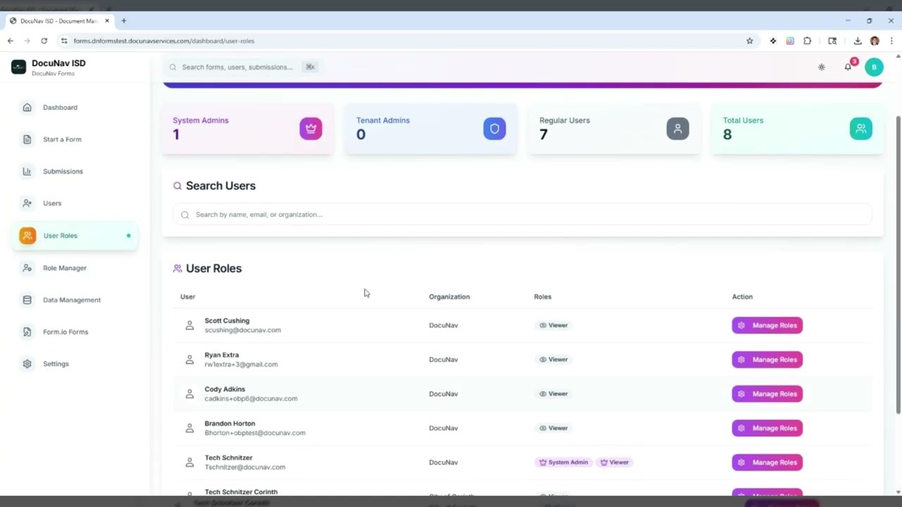Open Start a Form in sidebar
The image size is (902, 507).
tap(74, 139)
